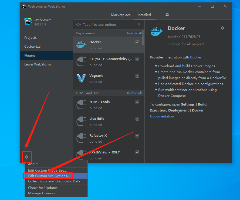Disable the Vagrant plugin checkbox
Image resolution: width=240 pixels, height=200 pixels.
tap(137, 76)
